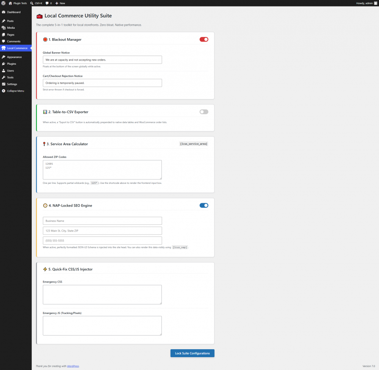This screenshot has height=370, width=379.
Task: Click the [lcus_nap] shortcode text
Action: pyautogui.click(x=180, y=247)
